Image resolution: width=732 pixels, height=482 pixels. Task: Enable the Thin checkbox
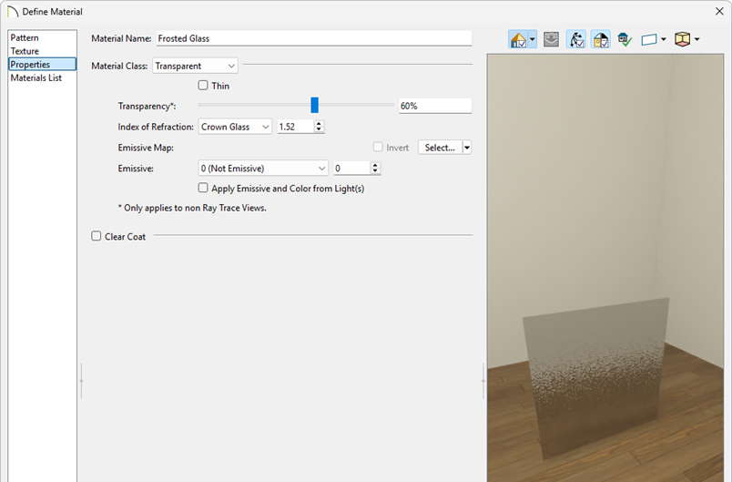coord(203,86)
